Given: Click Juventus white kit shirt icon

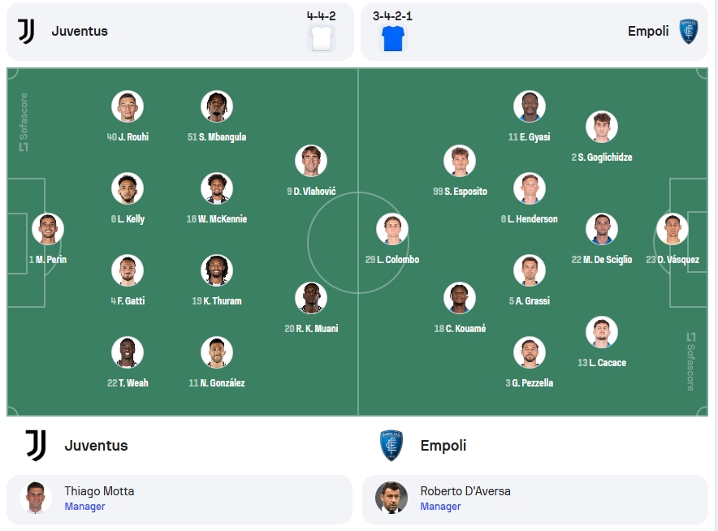Looking at the screenshot, I should (x=322, y=38).
